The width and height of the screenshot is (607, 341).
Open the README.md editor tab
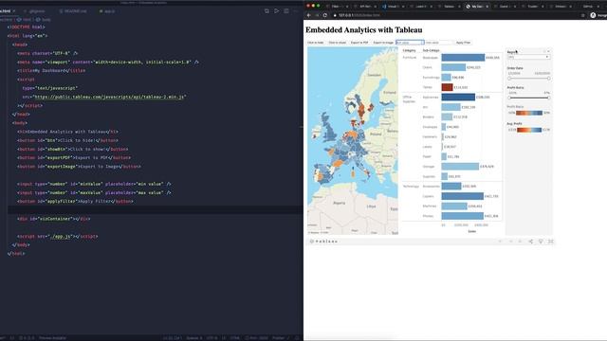(x=73, y=11)
